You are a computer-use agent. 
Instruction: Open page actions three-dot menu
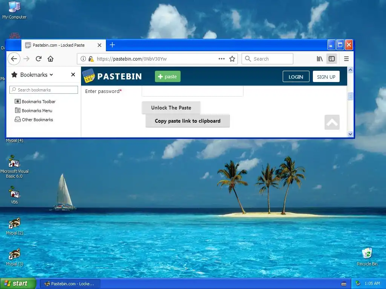click(222, 59)
